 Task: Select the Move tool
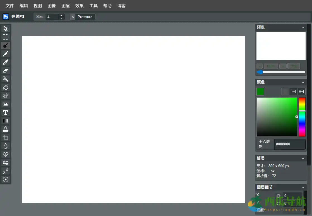6,28
